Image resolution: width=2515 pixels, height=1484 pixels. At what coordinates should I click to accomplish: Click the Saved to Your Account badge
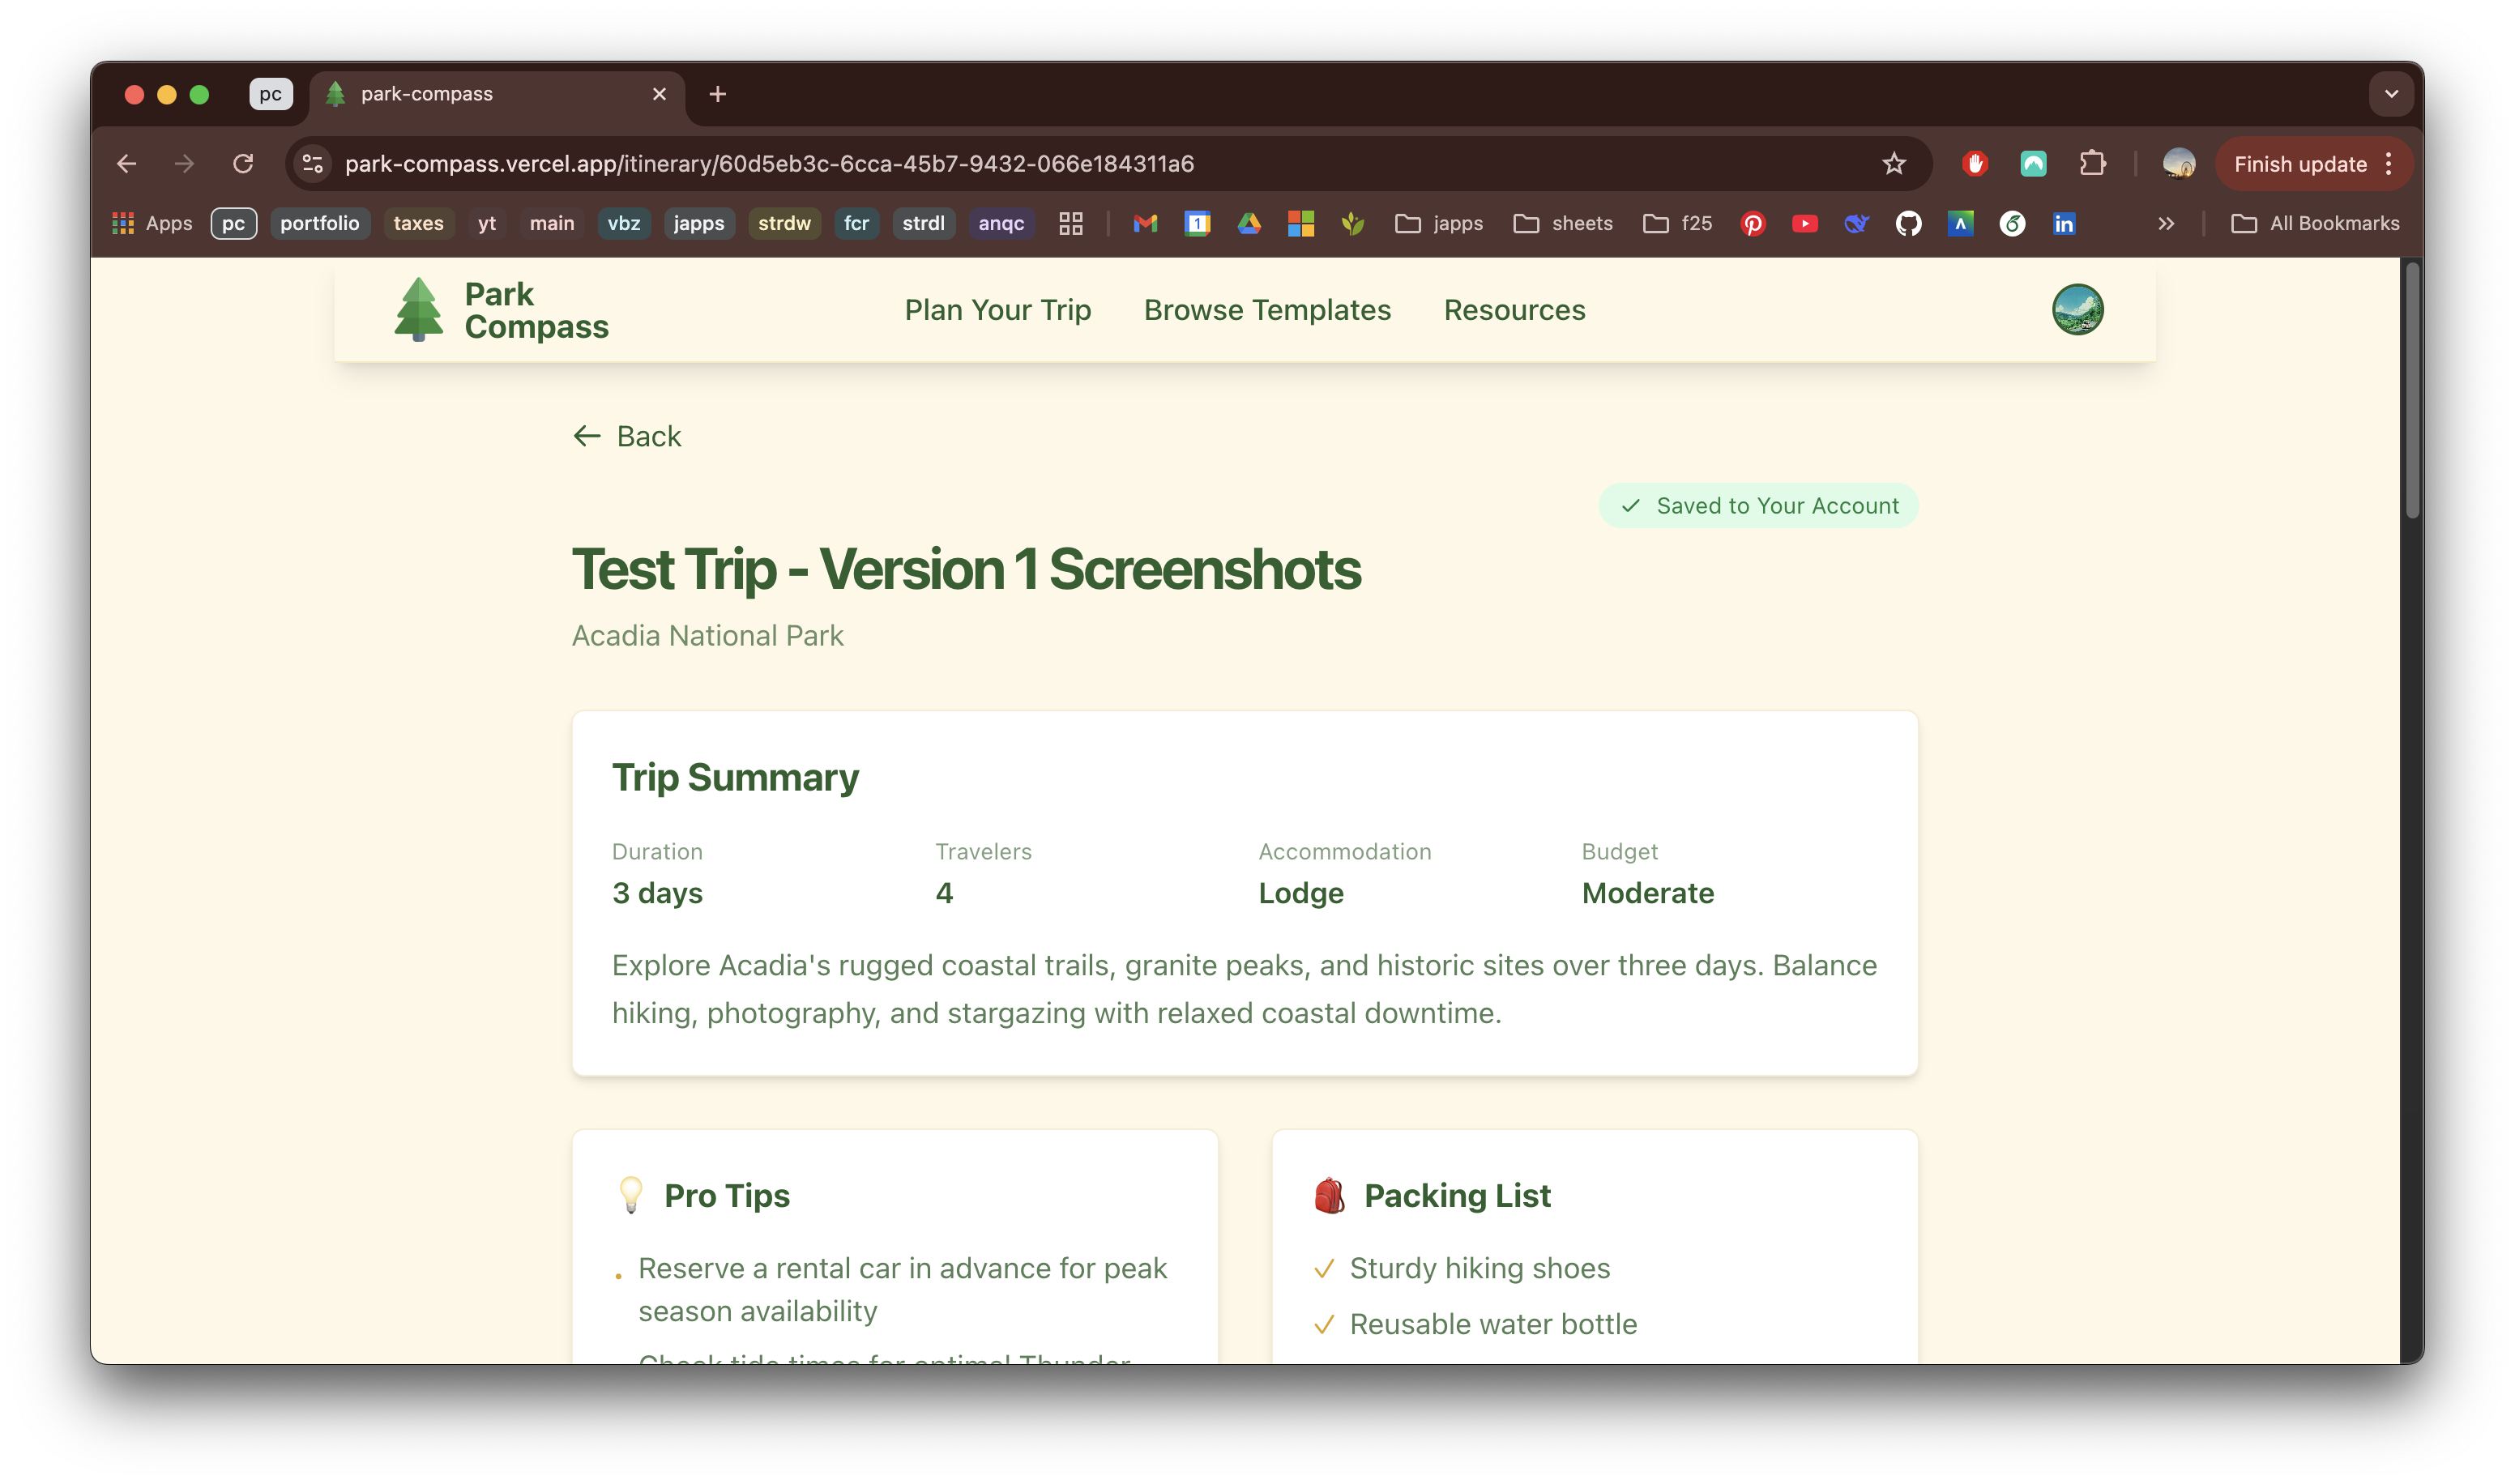tap(1758, 506)
